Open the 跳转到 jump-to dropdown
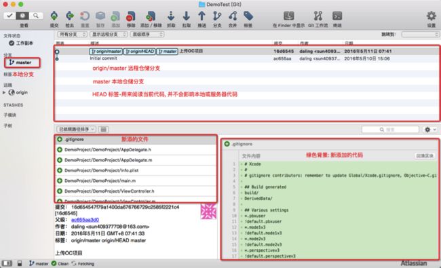The width and height of the screenshot is (441, 268). click(x=420, y=35)
